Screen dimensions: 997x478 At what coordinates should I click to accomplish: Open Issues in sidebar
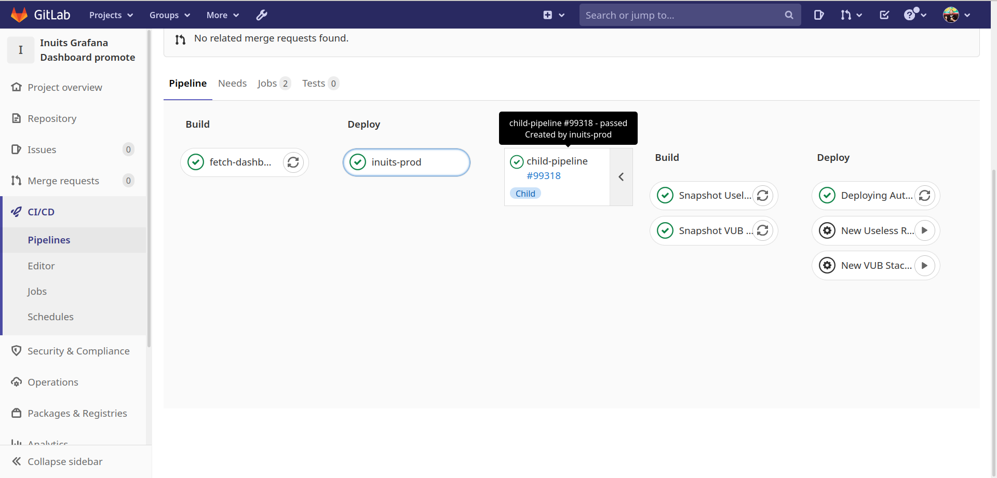point(42,149)
